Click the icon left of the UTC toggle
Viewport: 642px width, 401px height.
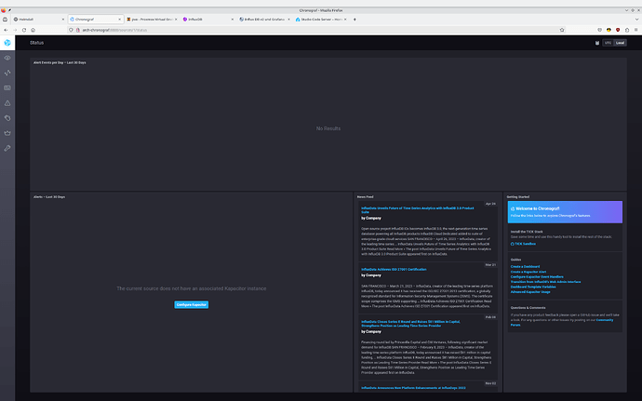[597, 43]
